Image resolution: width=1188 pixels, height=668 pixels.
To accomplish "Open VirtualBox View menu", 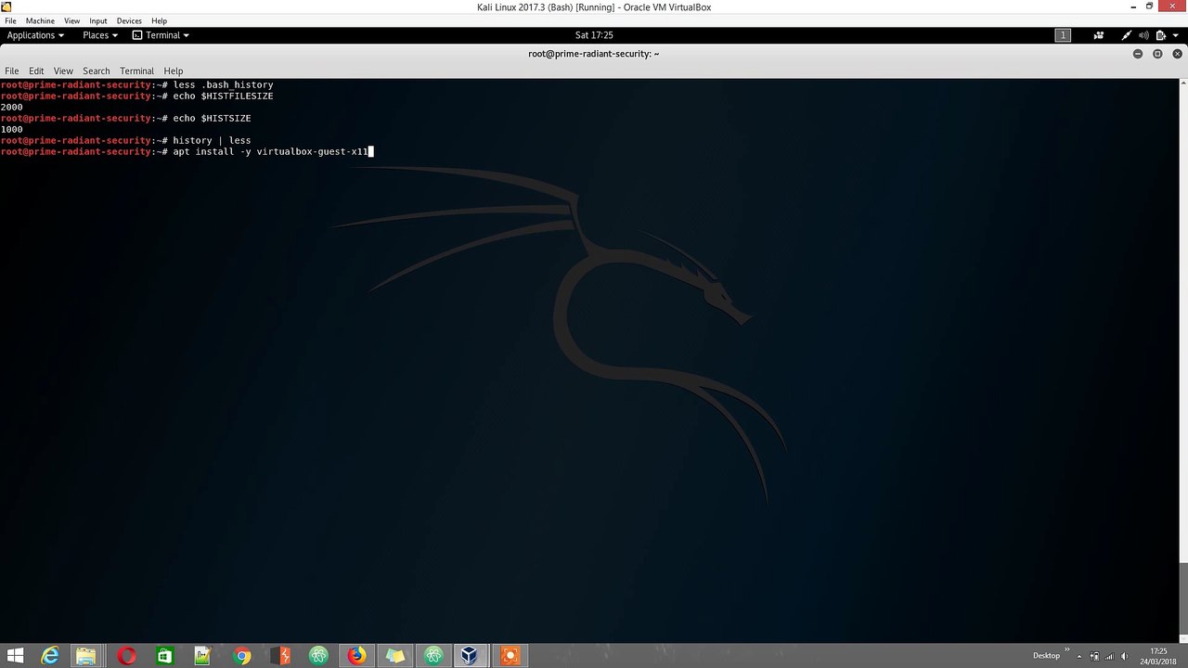I will (71, 20).
